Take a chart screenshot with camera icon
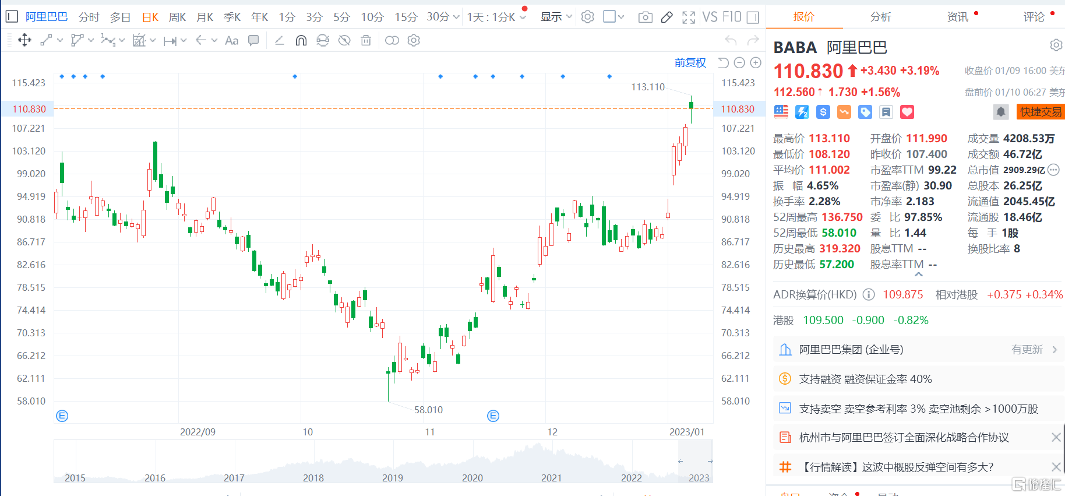Viewport: 1065px width, 496px height. [x=645, y=17]
